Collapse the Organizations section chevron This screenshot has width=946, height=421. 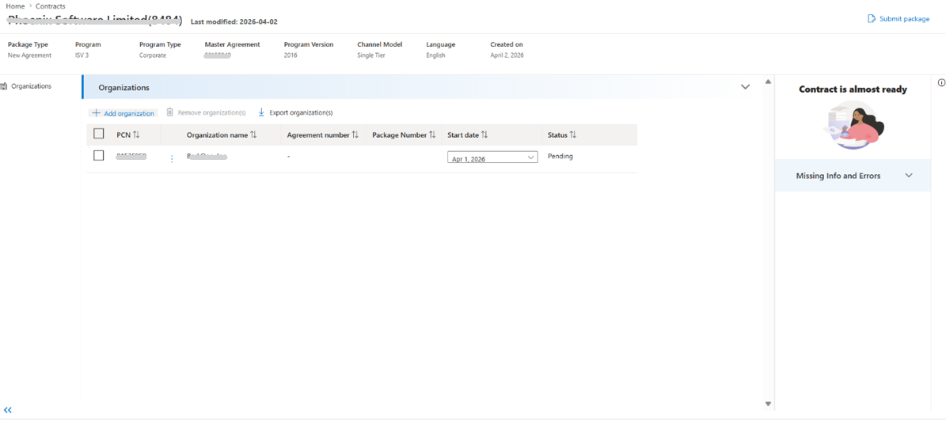[x=745, y=87]
